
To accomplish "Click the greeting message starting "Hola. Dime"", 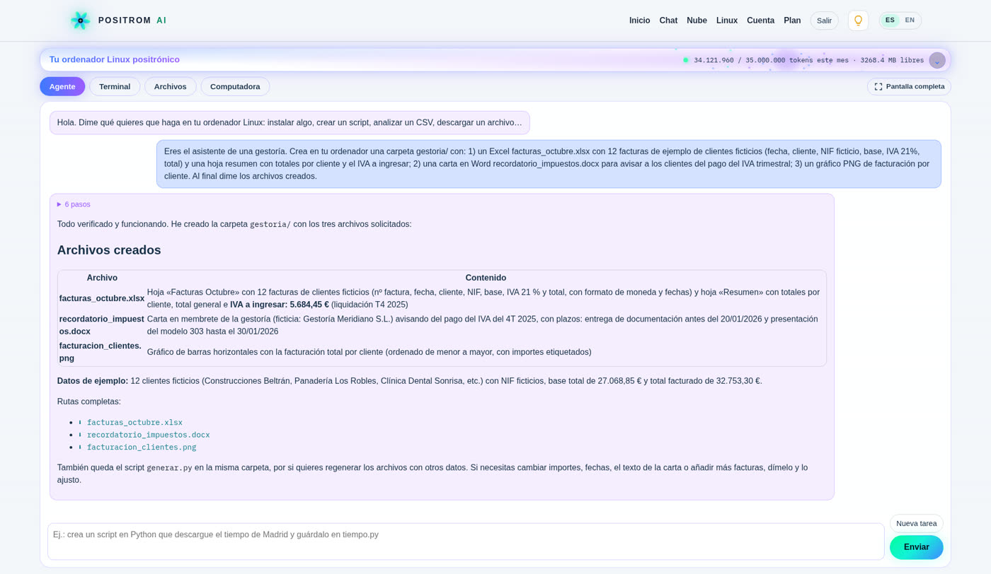I will pyautogui.click(x=290, y=122).
